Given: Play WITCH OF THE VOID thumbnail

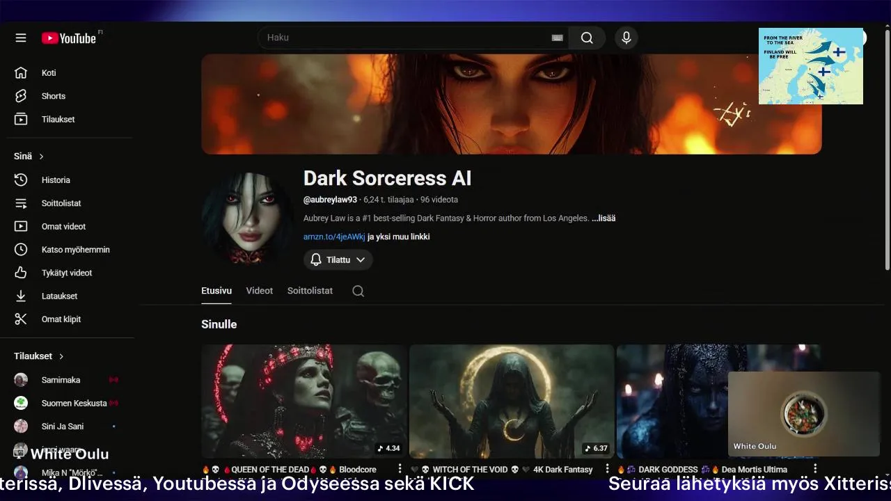Looking at the screenshot, I should coord(512,401).
